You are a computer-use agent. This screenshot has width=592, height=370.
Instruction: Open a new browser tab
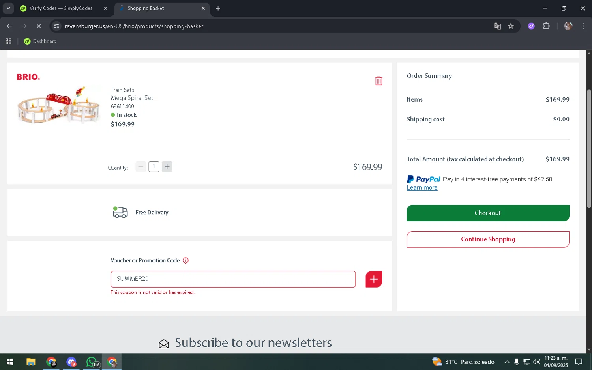click(218, 8)
